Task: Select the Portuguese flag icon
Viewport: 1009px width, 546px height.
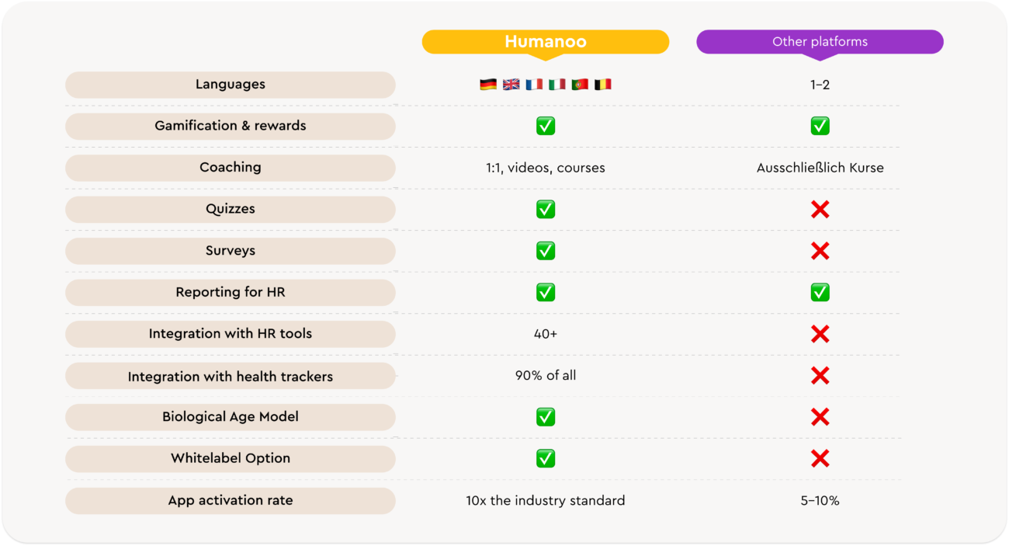Action: click(x=580, y=85)
